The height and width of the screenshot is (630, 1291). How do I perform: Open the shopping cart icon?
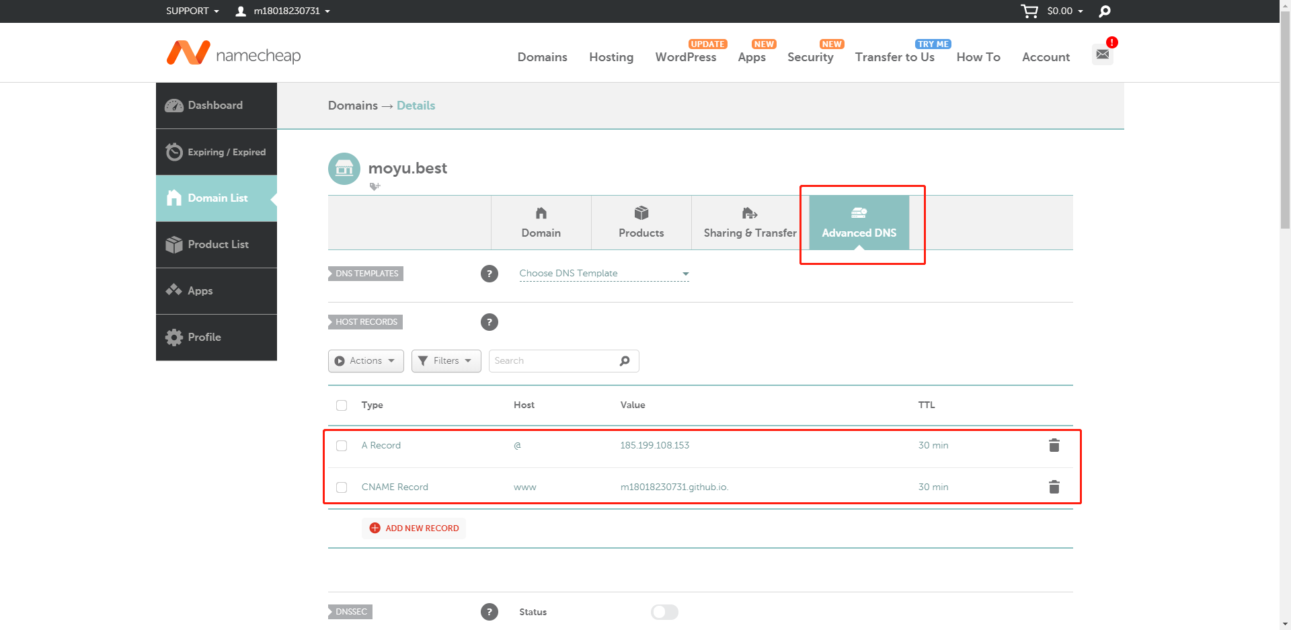click(x=1029, y=11)
